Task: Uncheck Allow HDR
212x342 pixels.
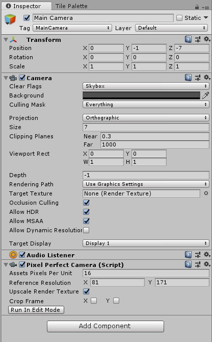Action: click(86, 212)
